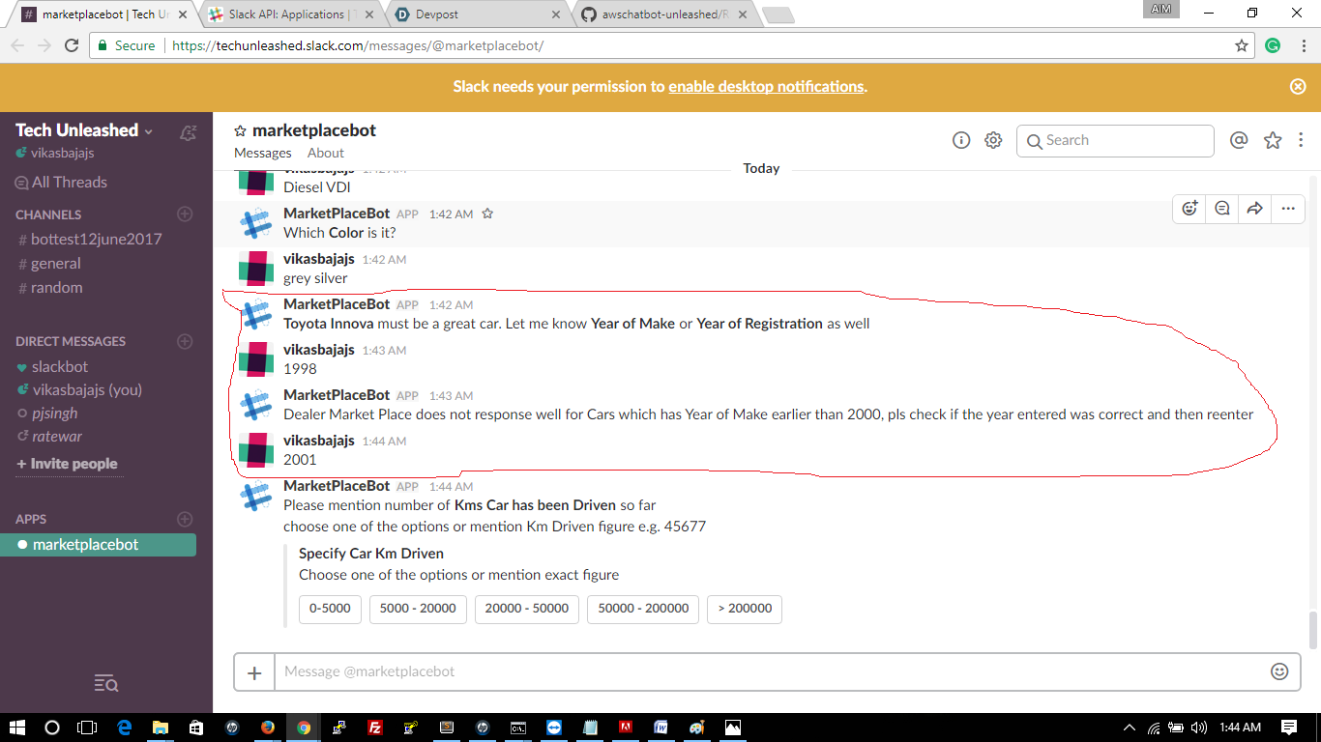Open Firefox from the taskbar
The image size is (1321, 742).
click(268, 728)
